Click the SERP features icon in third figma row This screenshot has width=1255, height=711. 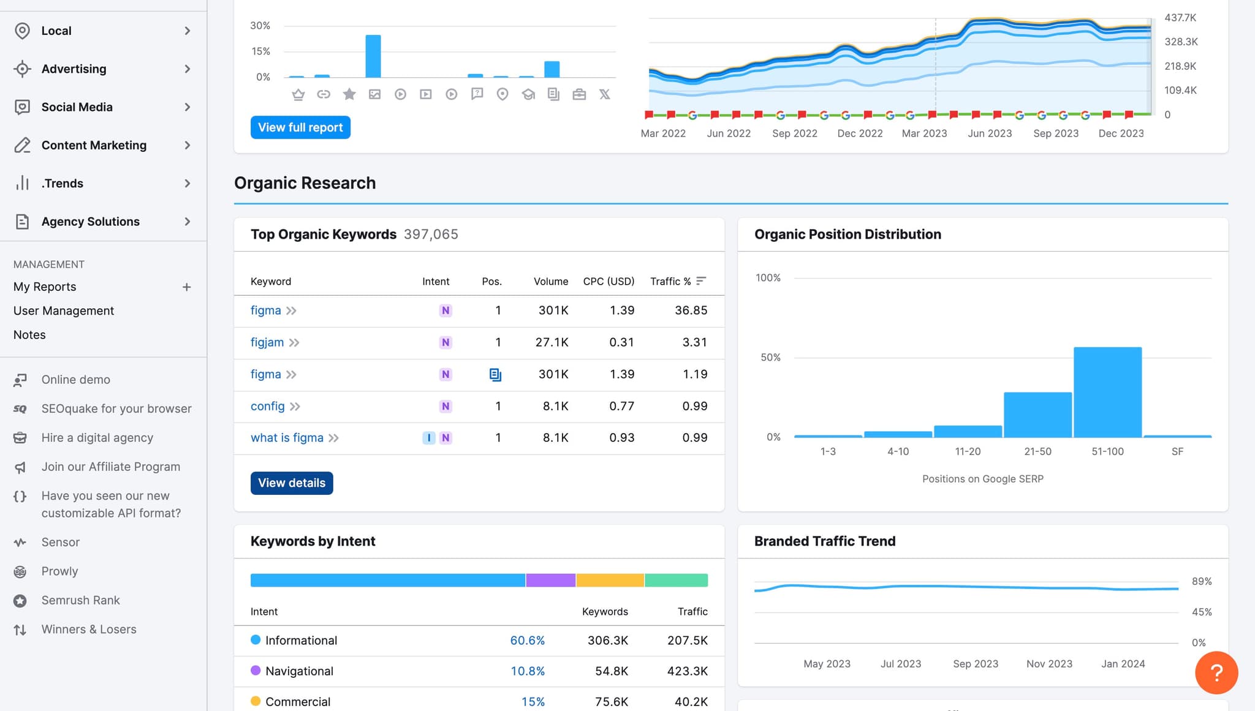(495, 375)
